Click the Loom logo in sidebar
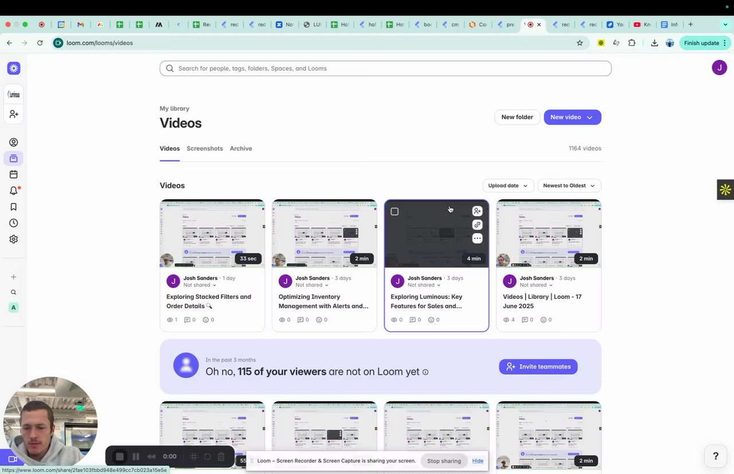Viewport: 734px width, 474px height. point(14,68)
